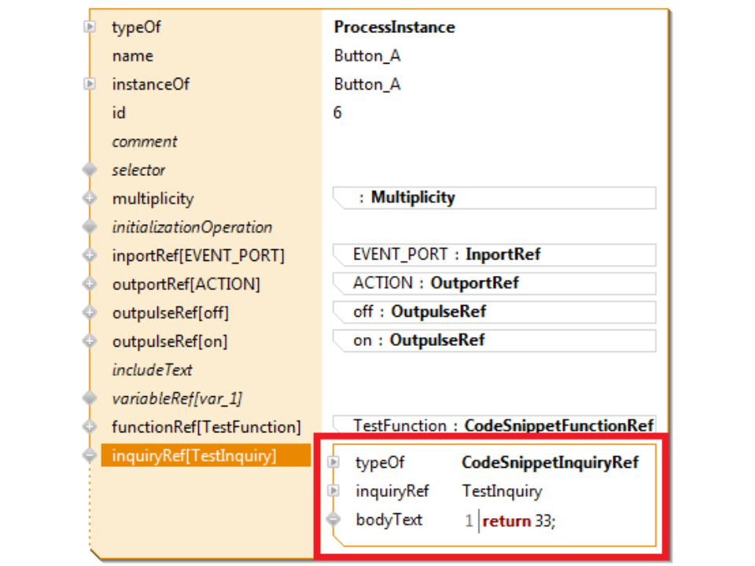This screenshot has height=566, width=755.
Task: Click the bodyText code 'return 33;'
Action: pyautogui.click(x=519, y=520)
